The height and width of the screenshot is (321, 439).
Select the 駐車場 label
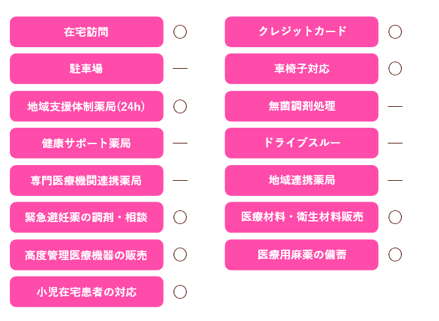[86, 69]
